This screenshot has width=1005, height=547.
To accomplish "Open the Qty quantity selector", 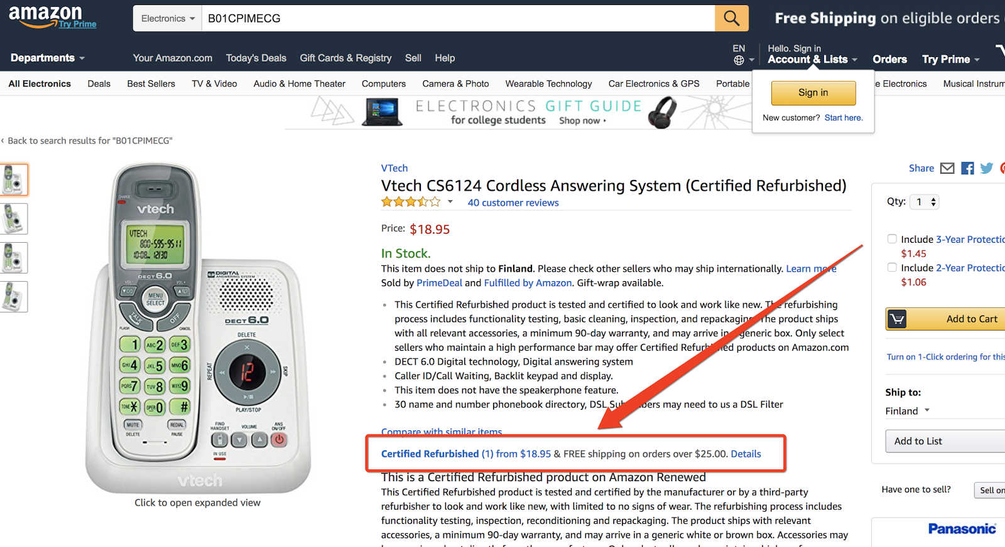I will coord(925,202).
